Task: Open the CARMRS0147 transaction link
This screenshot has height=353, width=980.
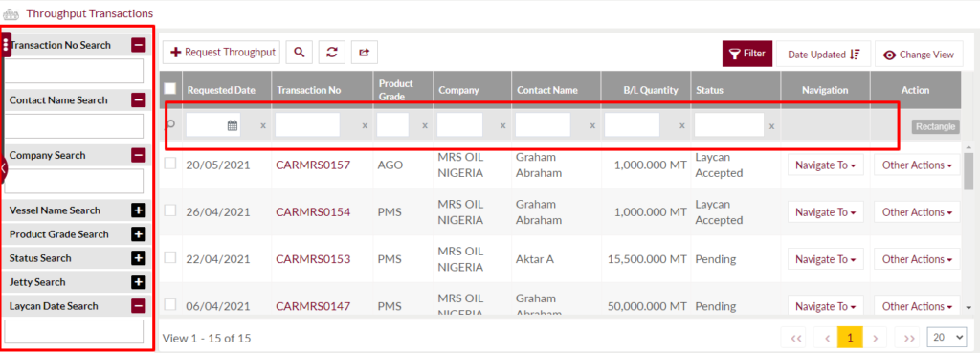Action: click(313, 306)
